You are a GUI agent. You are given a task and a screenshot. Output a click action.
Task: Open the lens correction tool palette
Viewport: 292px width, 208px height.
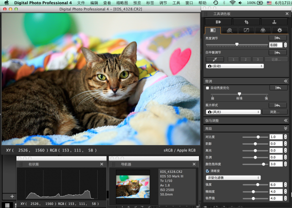218,22
